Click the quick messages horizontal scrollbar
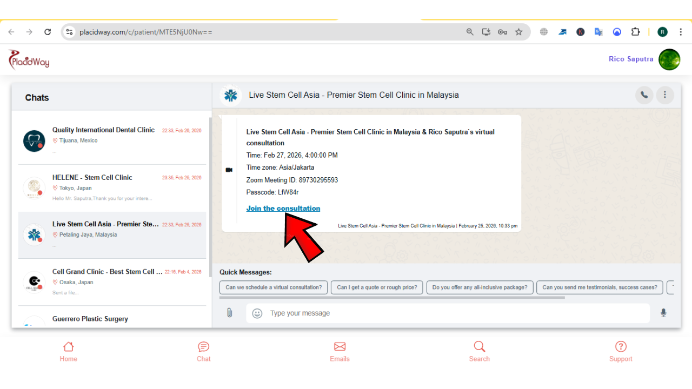Viewport: 692px width, 389px height. (392, 297)
